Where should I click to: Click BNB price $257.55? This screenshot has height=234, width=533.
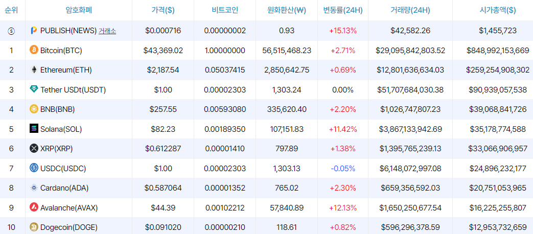[163, 109]
